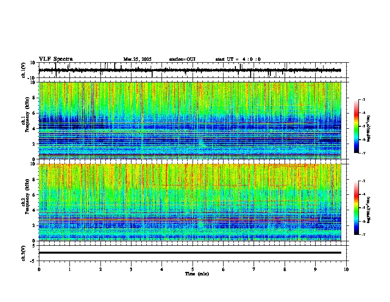Click the time axis tick label "4"
Screen dimensions: 390x302
point(162,269)
